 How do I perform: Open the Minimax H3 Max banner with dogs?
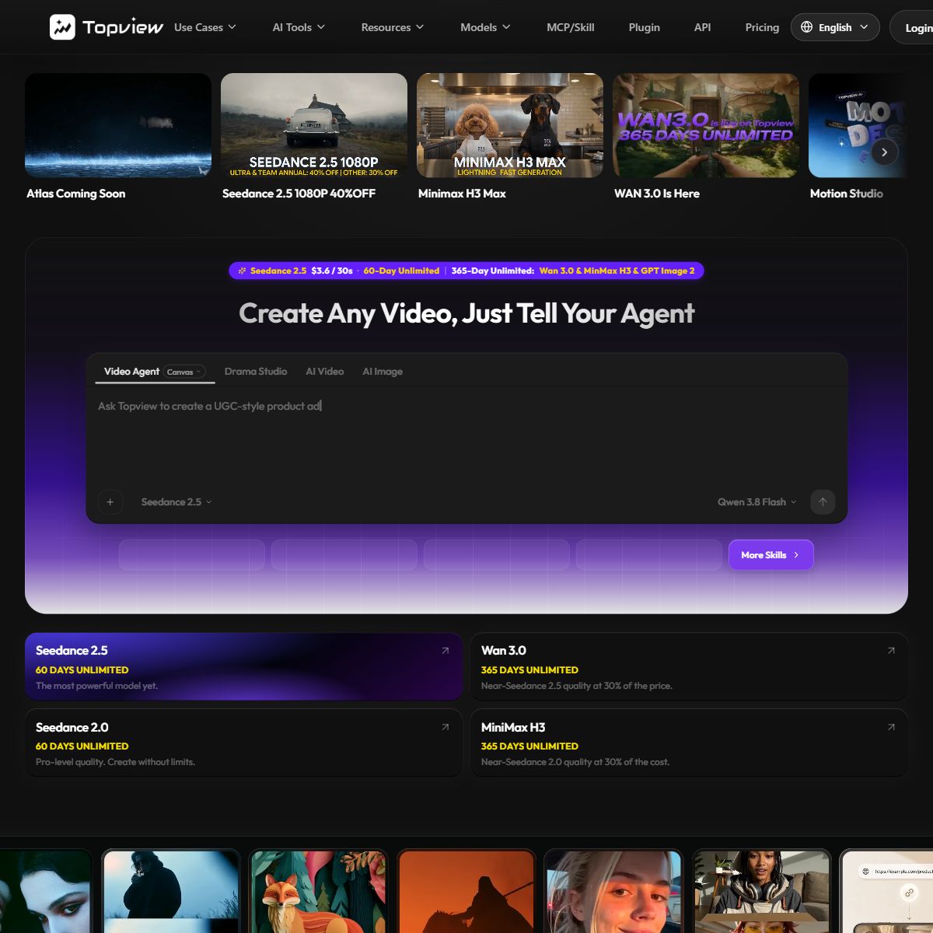(510, 125)
